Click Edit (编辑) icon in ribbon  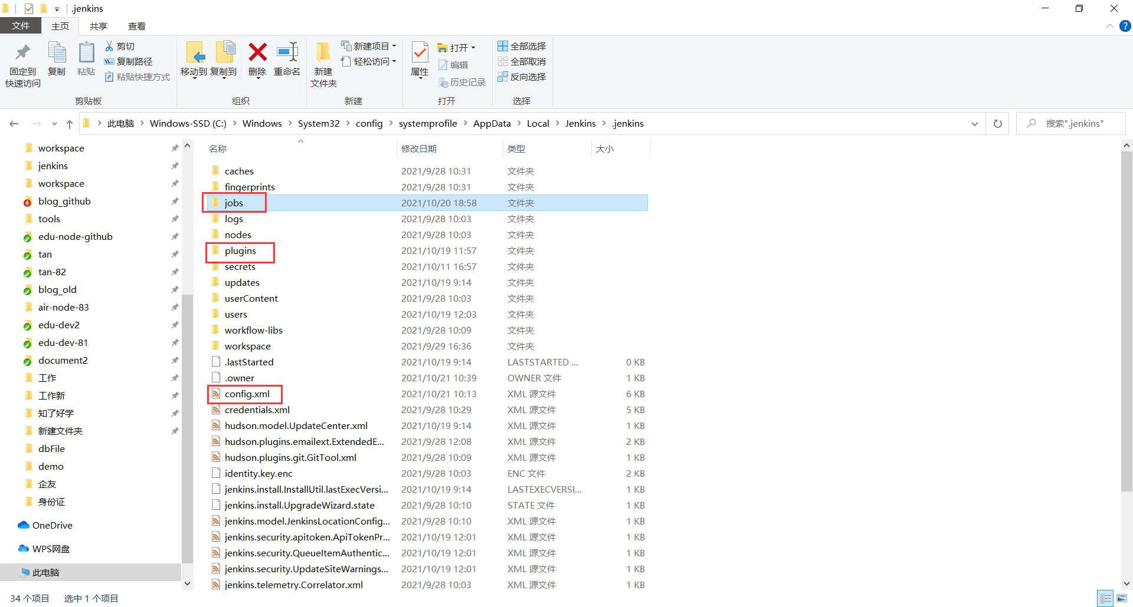pos(443,65)
